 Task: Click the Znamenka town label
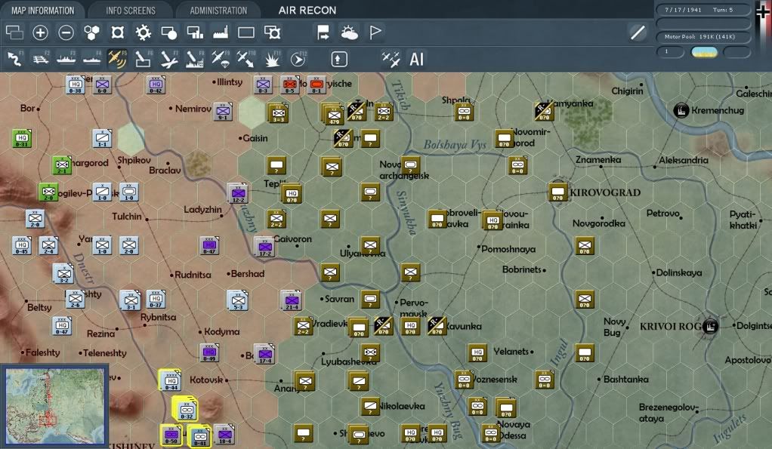coord(598,160)
